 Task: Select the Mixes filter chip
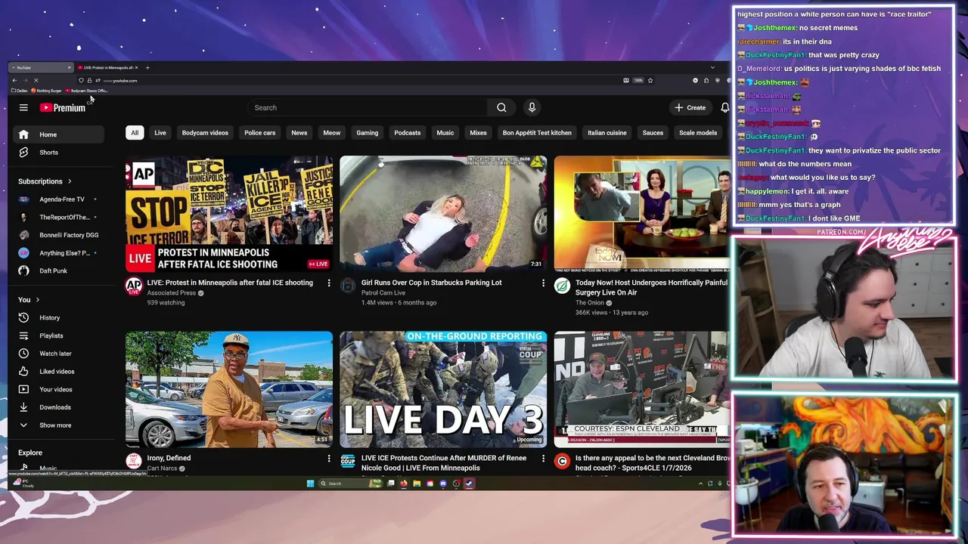coord(478,133)
